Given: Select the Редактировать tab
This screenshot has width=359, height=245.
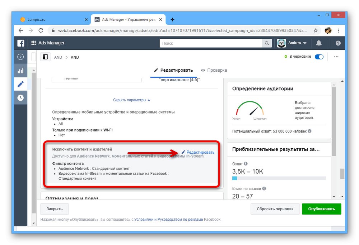Looking at the screenshot, I should click(173, 70).
